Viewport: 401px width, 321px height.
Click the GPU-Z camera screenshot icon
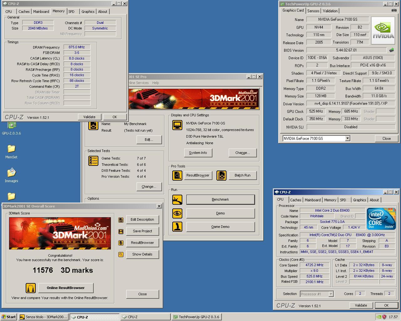click(x=394, y=10)
